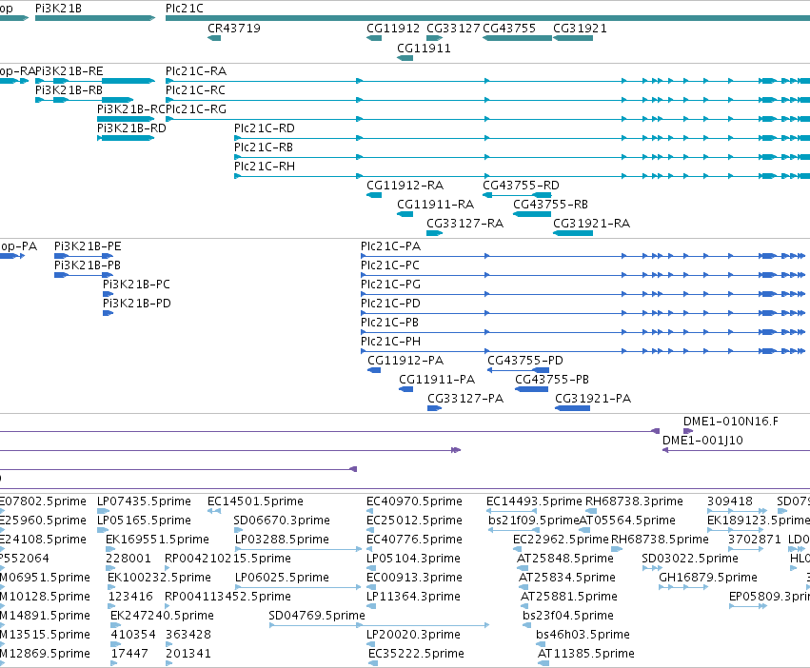Image resolution: width=810 pixels, height=668 pixels.
Task: Select the Plc21C-PA protein label
Action: pos(390,246)
